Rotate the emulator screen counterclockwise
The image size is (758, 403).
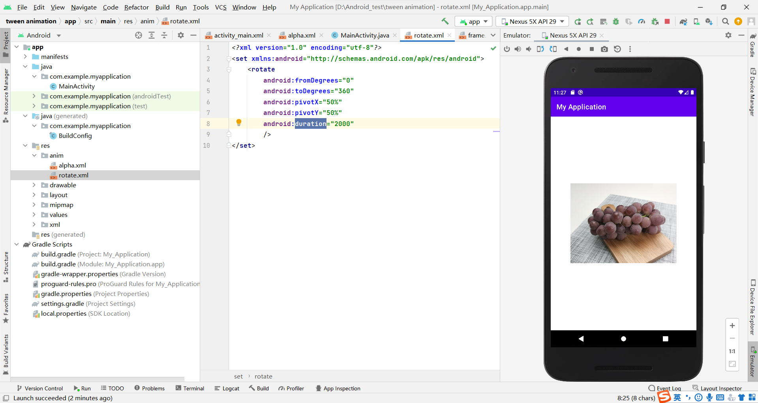[x=540, y=49]
